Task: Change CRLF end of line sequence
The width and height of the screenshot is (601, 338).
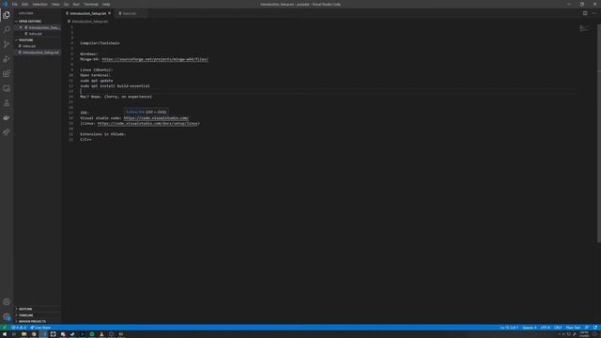Action: pyautogui.click(x=558, y=328)
